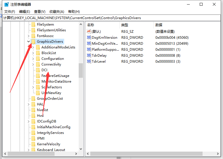This screenshot has width=223, height=159.
Task: Open the 查看(V) menu
Action: click(x=40, y=12)
